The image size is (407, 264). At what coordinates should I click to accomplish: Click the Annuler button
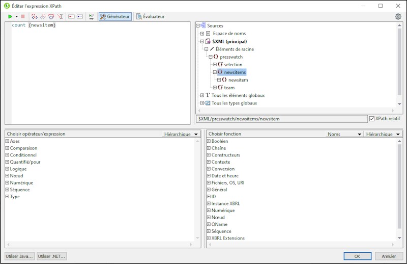(389, 256)
